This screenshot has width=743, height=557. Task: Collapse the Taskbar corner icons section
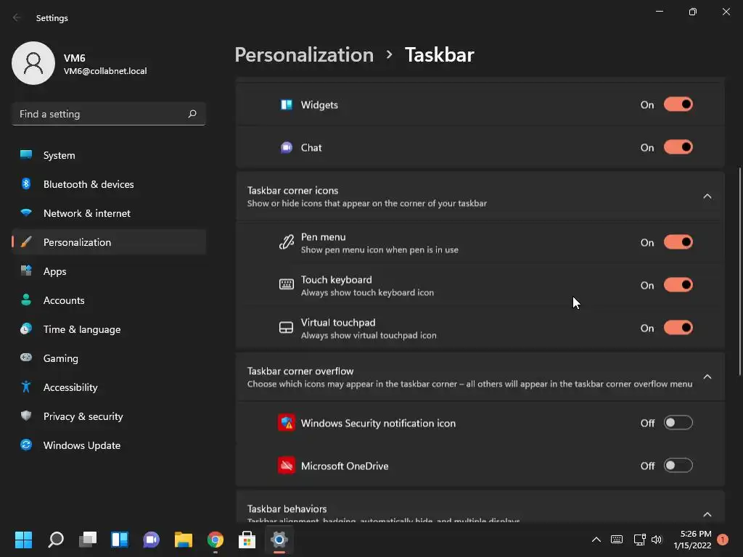(707, 196)
